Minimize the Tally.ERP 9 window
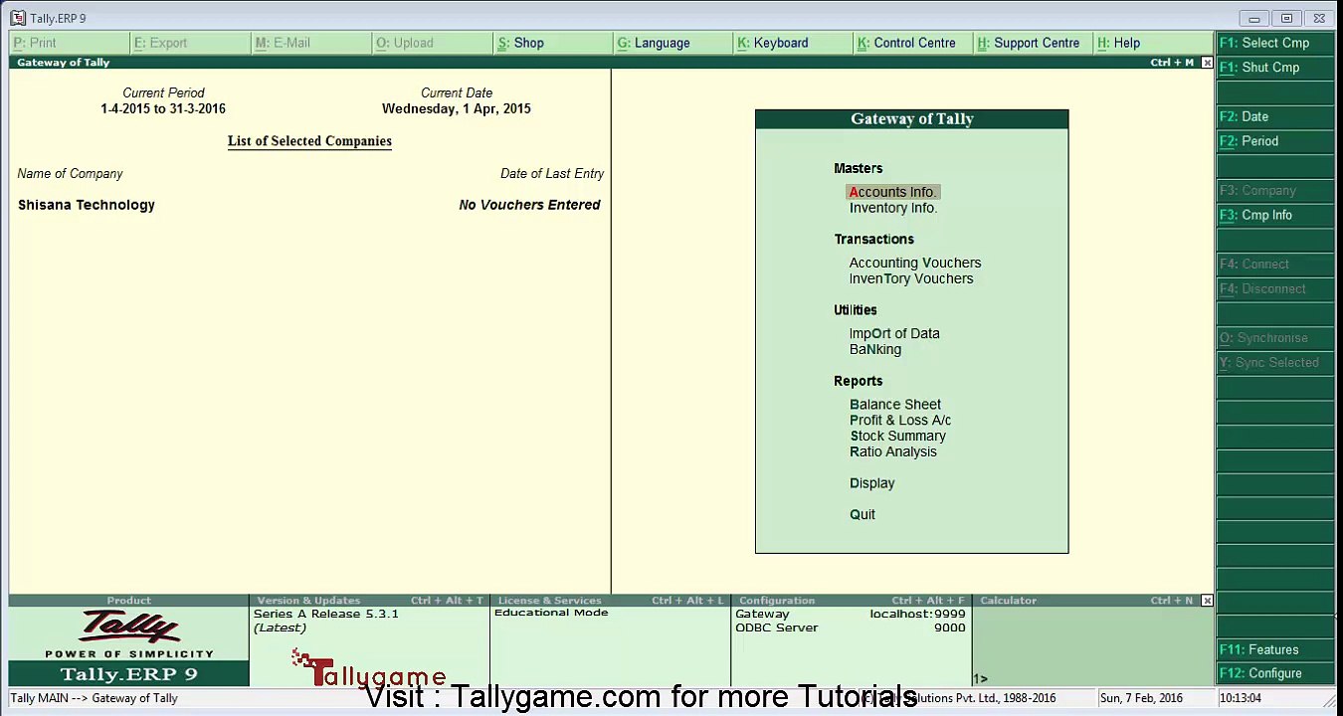 (1254, 19)
